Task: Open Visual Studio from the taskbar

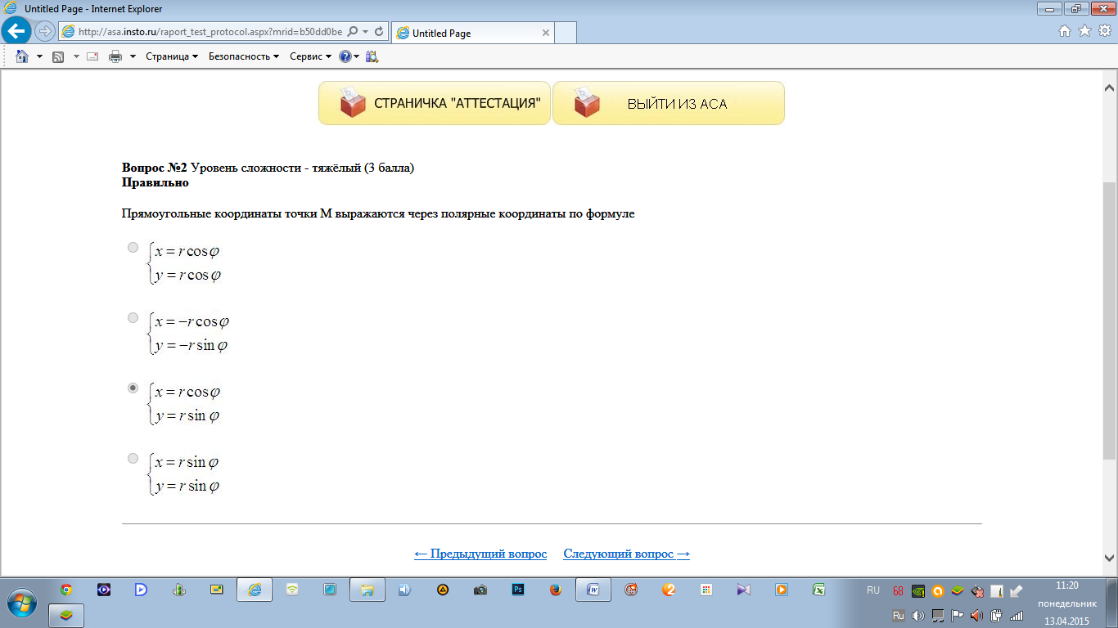Action: 743,590
